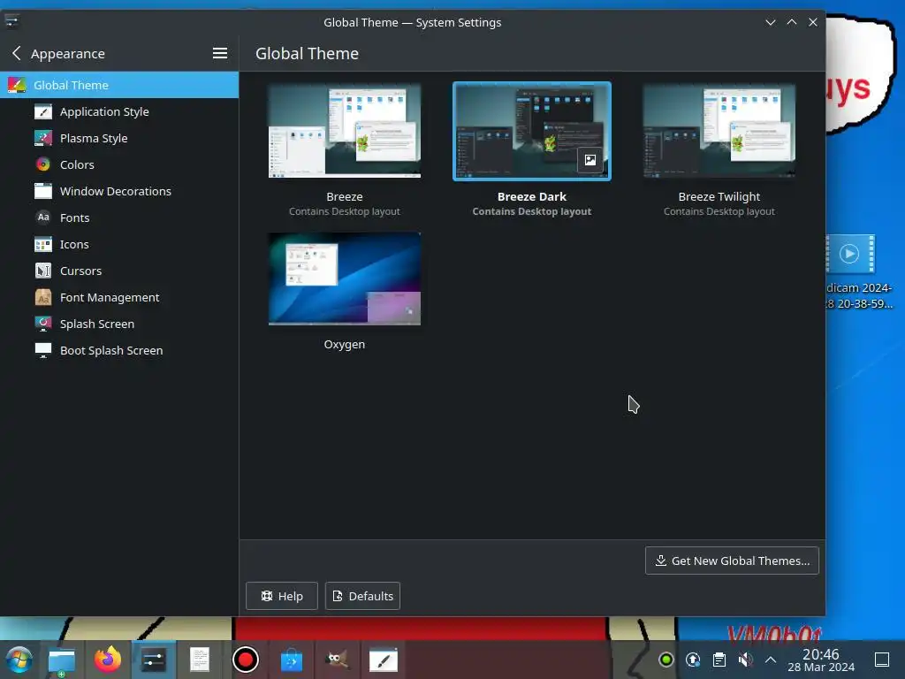
Task: Click the Boot Splash Screen monitor icon
Action: coord(43,350)
